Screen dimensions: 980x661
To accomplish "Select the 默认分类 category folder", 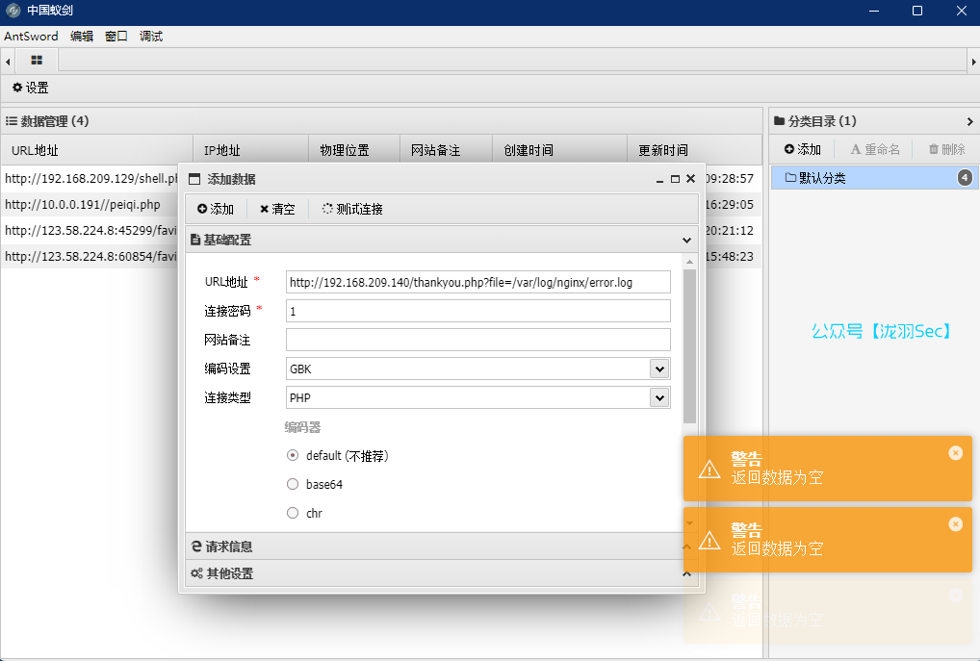I will pyautogui.click(x=821, y=178).
